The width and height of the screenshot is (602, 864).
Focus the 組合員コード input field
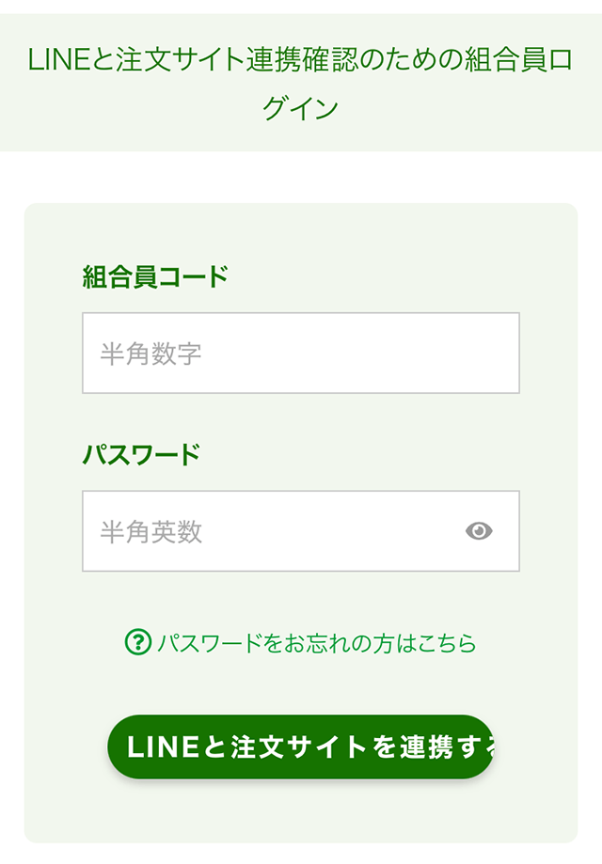click(301, 353)
